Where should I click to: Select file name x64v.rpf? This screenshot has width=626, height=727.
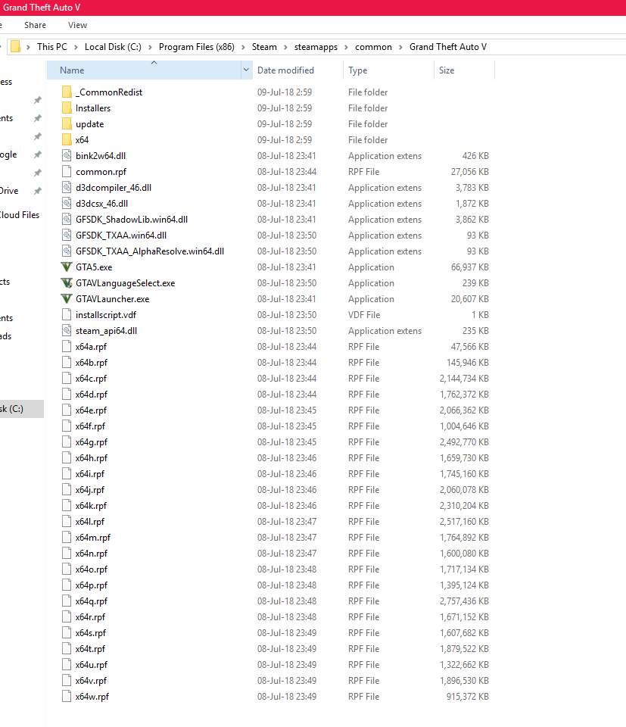[x=91, y=681]
